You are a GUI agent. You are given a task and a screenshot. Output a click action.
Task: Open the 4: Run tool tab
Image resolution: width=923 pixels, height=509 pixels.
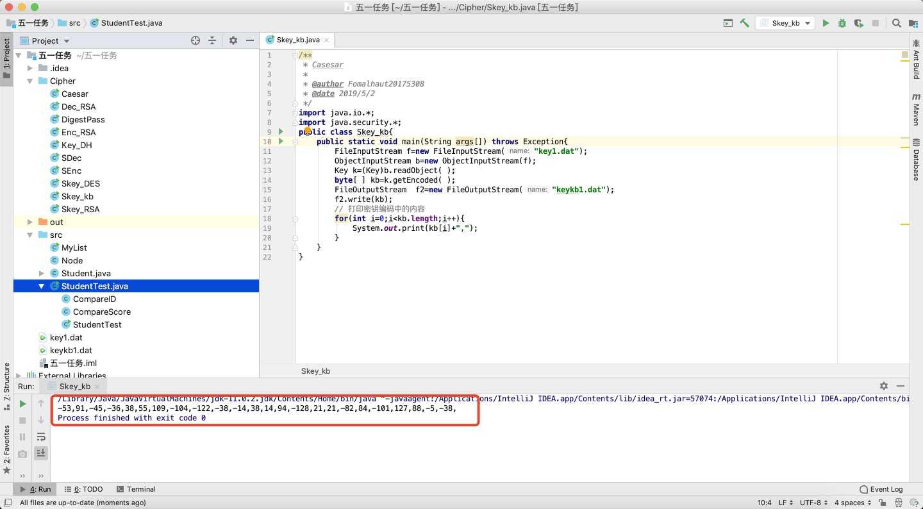pos(35,489)
